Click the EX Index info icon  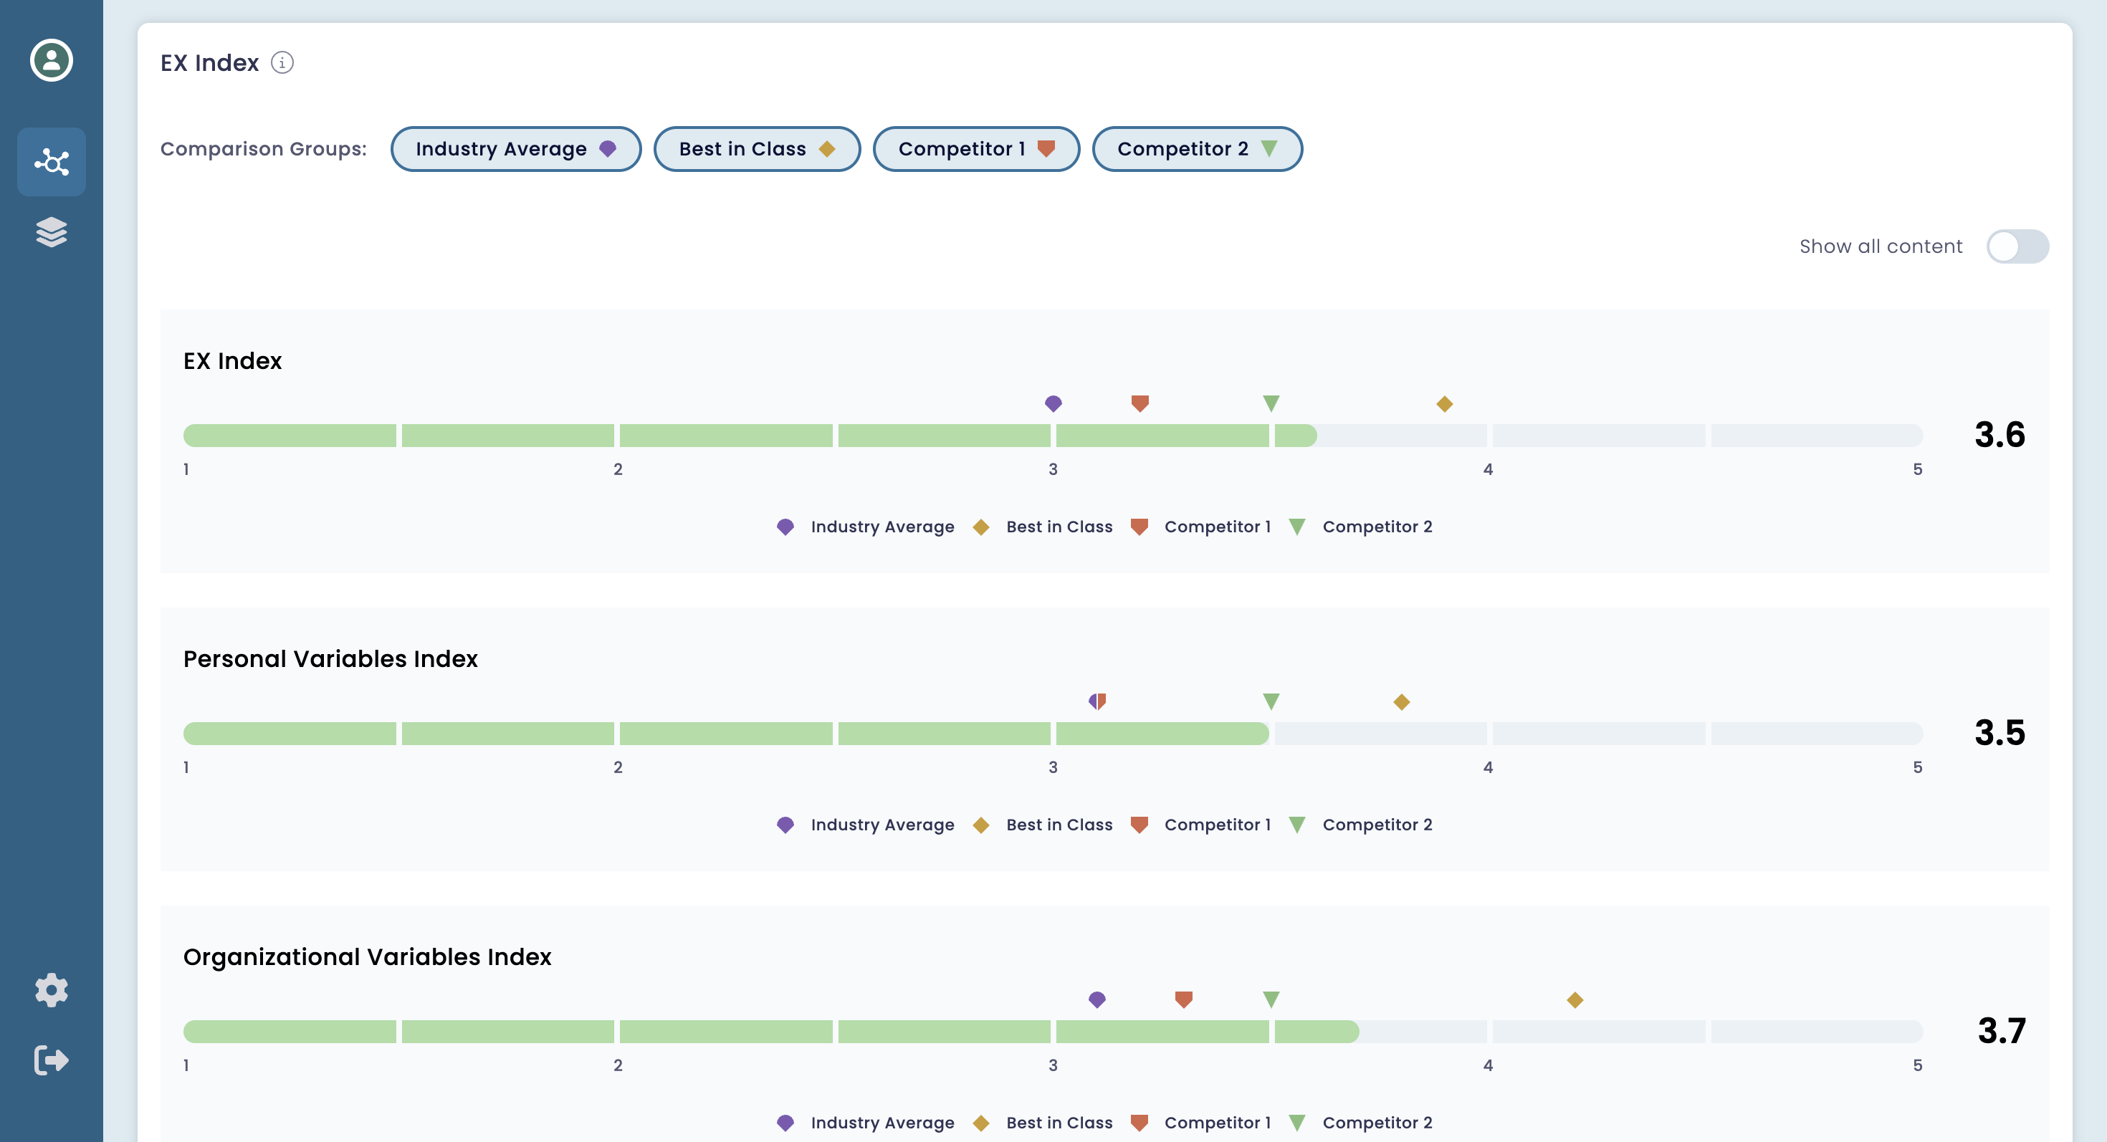tap(282, 63)
